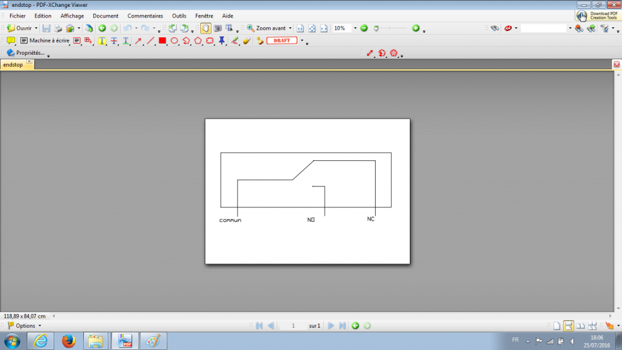Image resolution: width=622 pixels, height=350 pixels.
Task: Select the red Rectangle shape tool
Action: [x=162, y=41]
